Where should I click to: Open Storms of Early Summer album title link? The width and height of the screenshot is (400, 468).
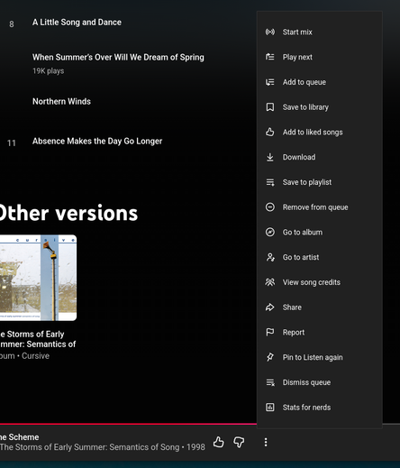point(38,339)
